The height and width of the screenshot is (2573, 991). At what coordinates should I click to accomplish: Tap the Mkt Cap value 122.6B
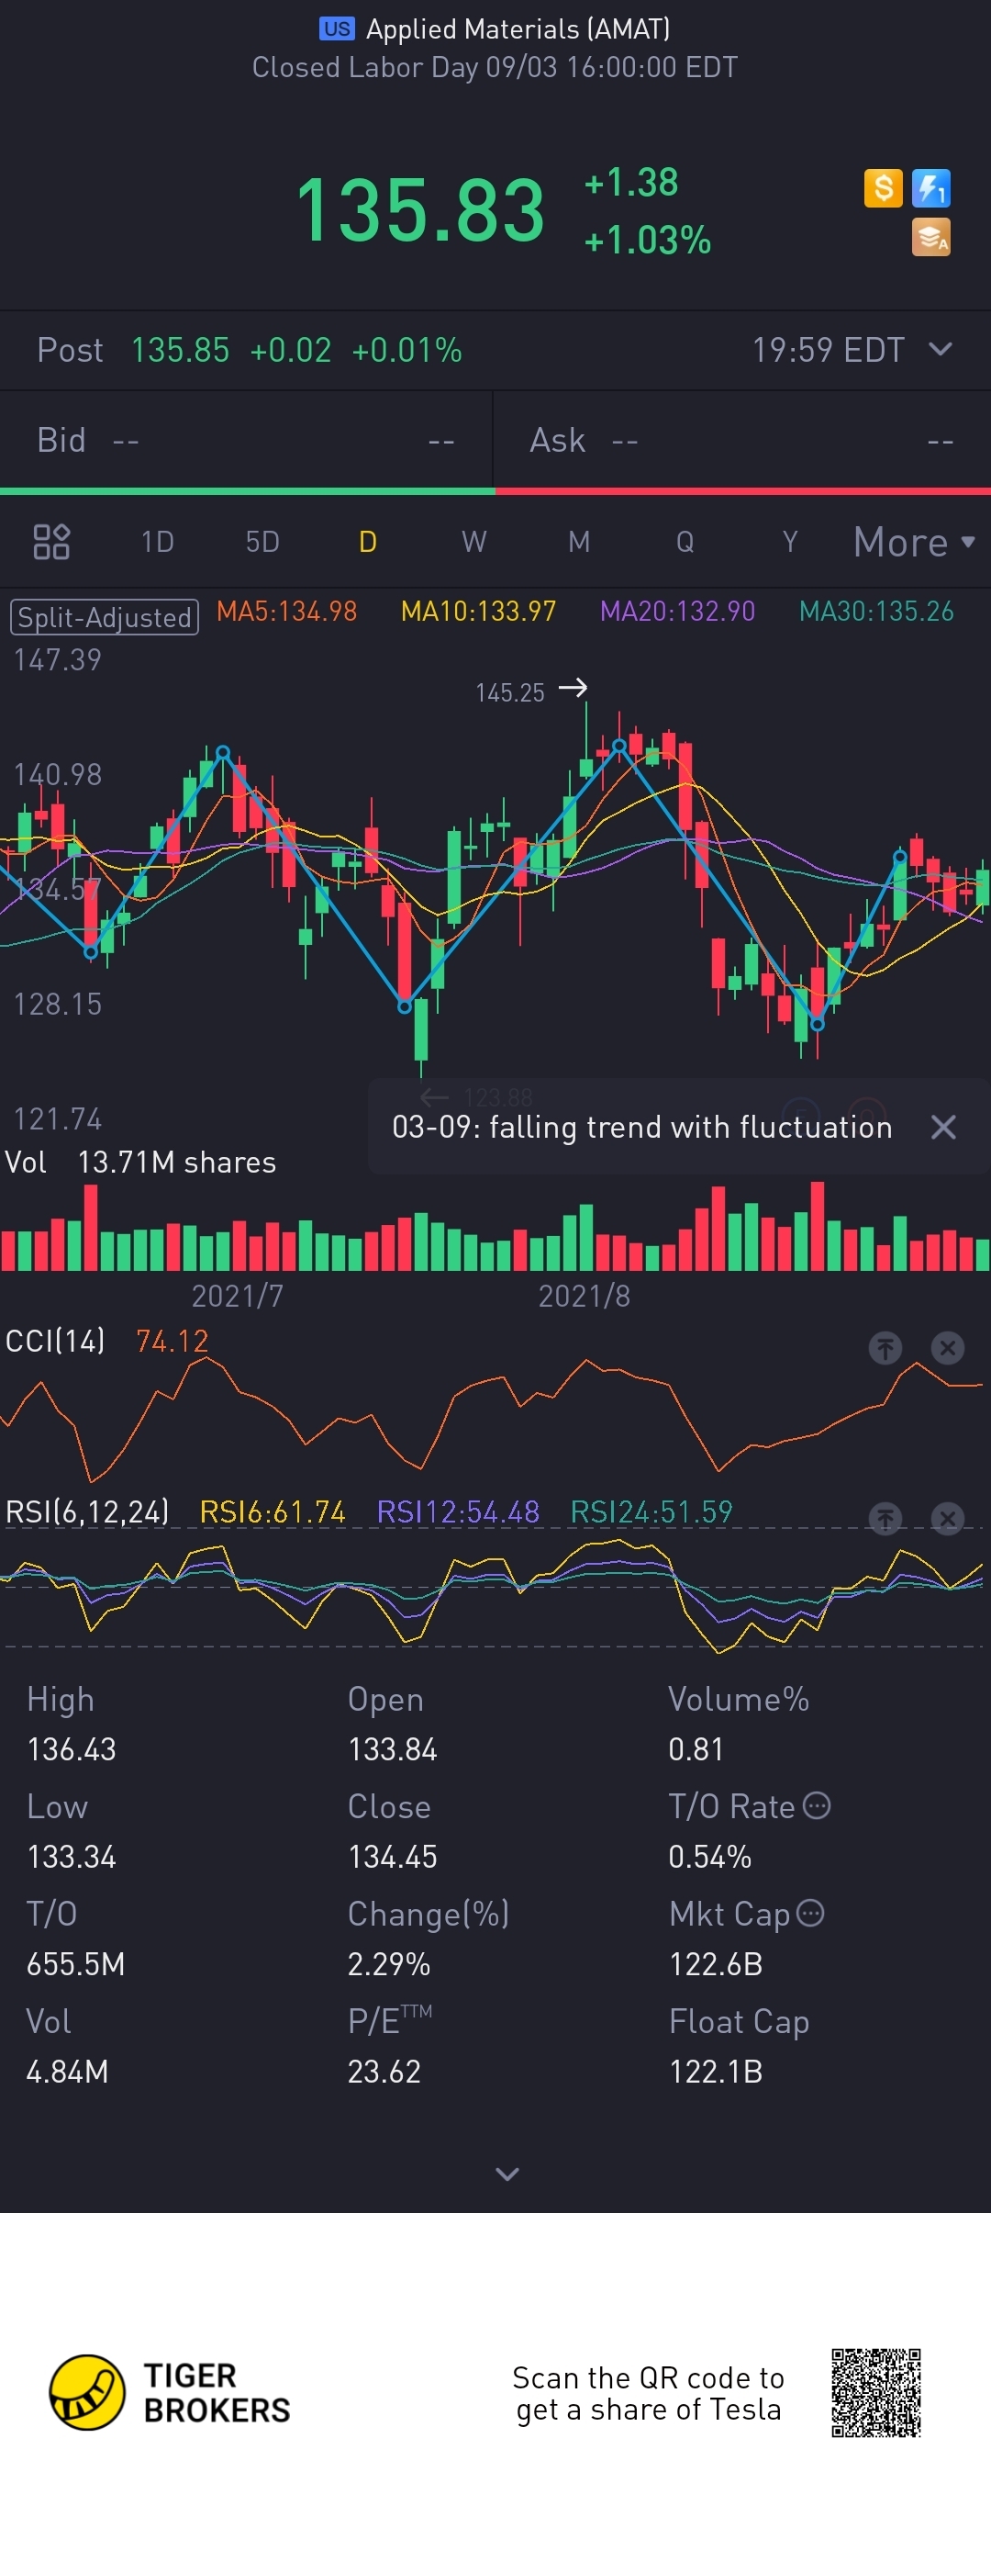click(x=716, y=1963)
